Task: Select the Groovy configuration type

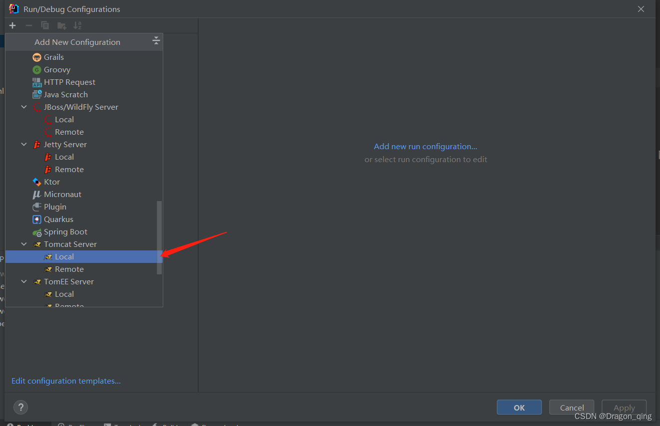Action: click(57, 70)
